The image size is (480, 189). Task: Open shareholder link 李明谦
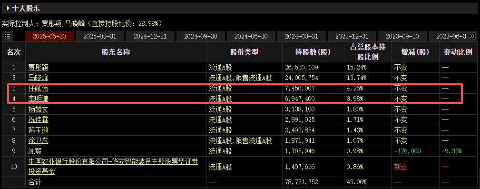point(38,99)
